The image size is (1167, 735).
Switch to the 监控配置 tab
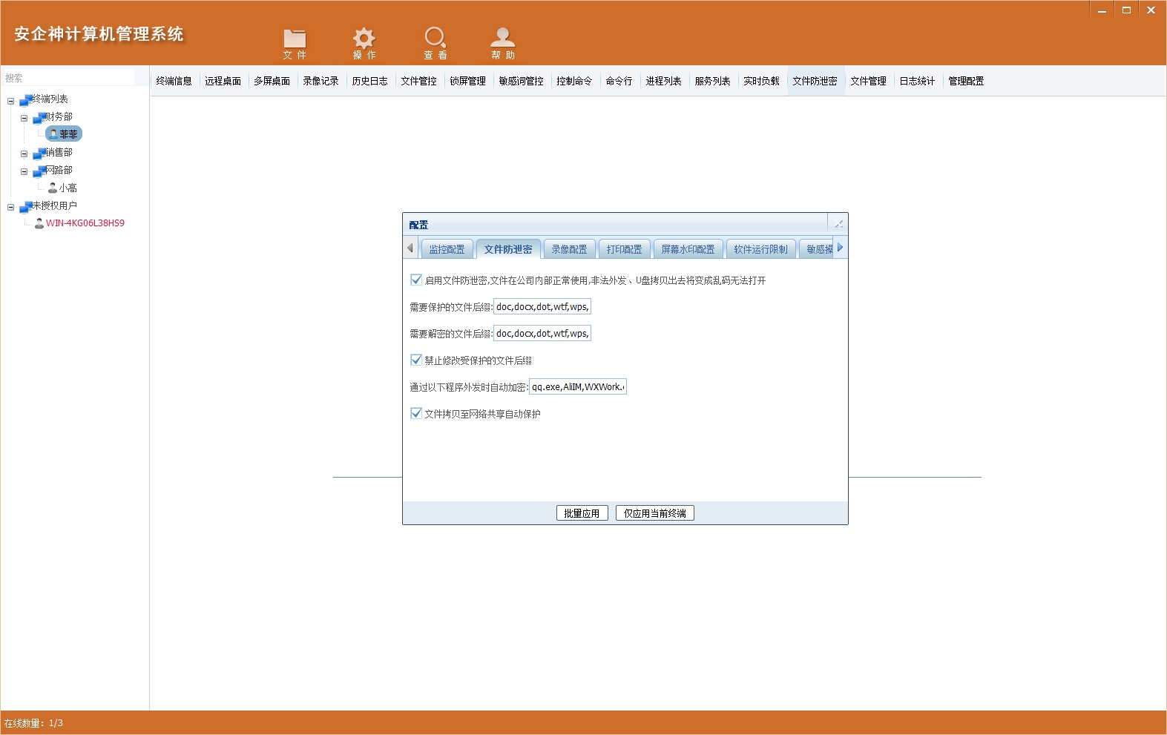point(447,249)
